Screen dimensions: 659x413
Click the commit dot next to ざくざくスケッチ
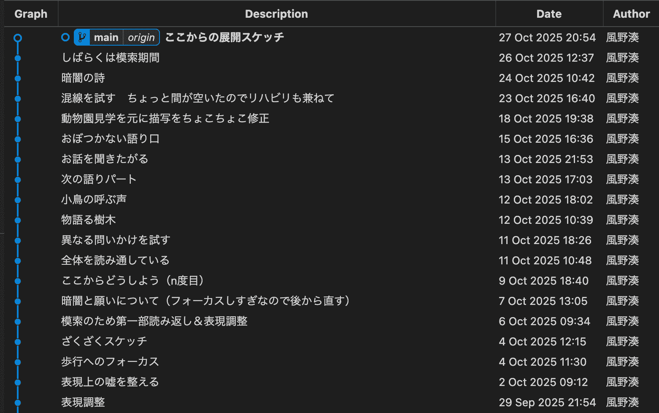pyautogui.click(x=18, y=342)
